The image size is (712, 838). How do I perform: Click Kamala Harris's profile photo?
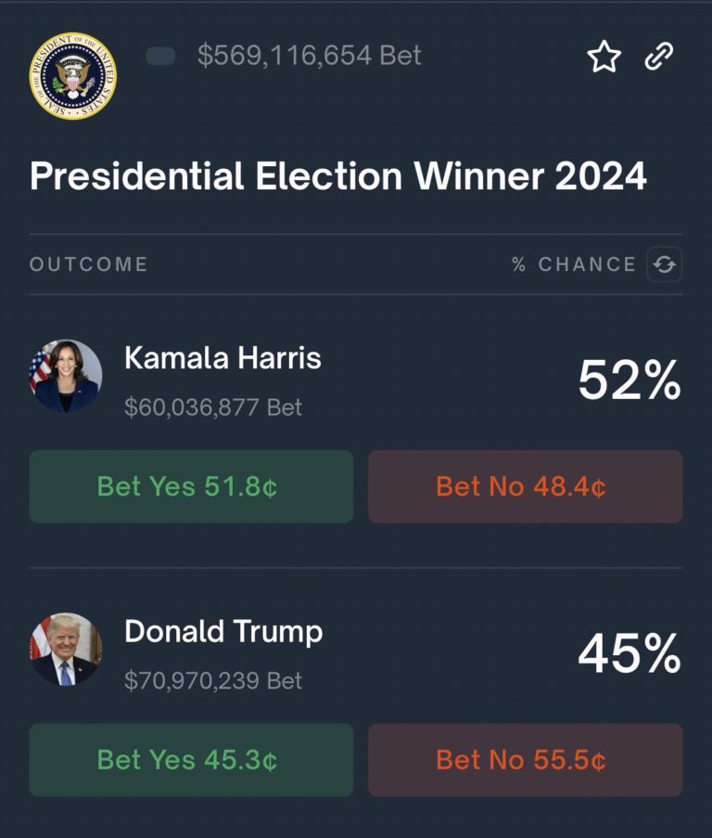coord(65,376)
